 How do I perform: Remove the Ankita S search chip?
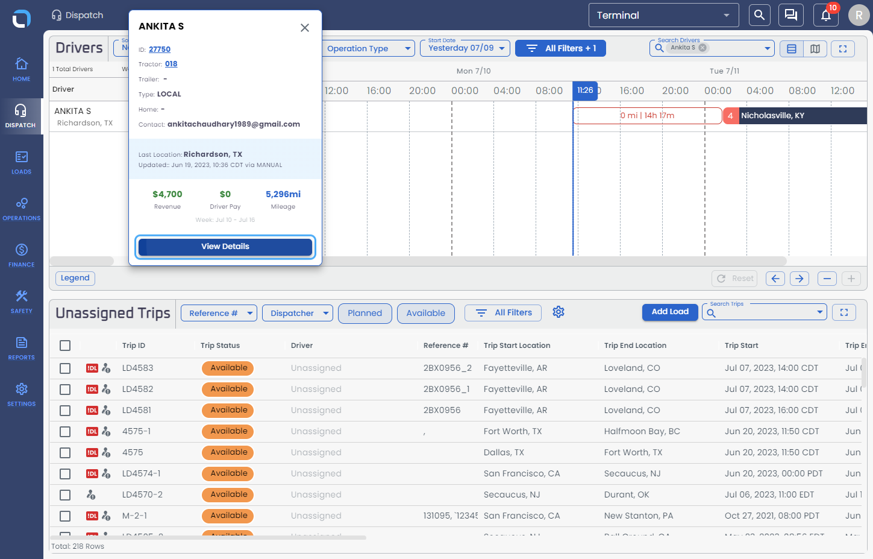click(x=702, y=48)
